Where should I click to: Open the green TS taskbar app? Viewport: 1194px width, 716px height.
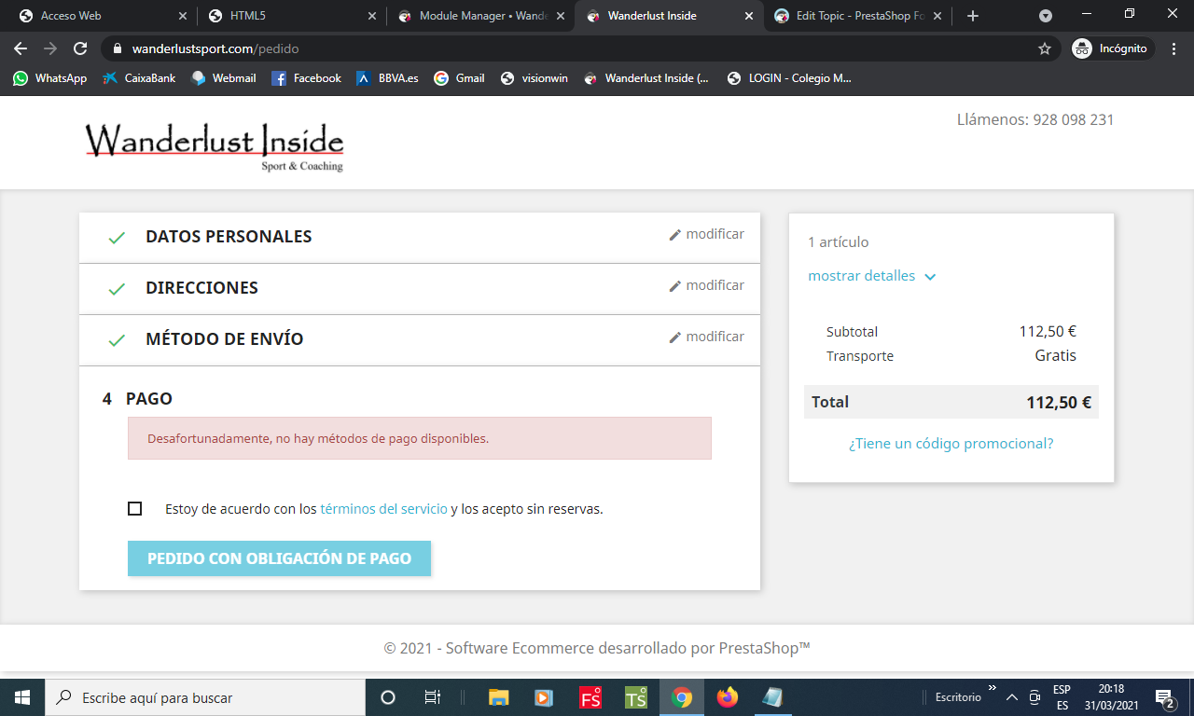coord(636,697)
